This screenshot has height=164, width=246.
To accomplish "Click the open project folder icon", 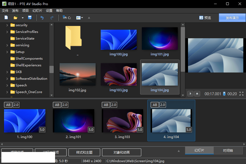I will (16, 18).
